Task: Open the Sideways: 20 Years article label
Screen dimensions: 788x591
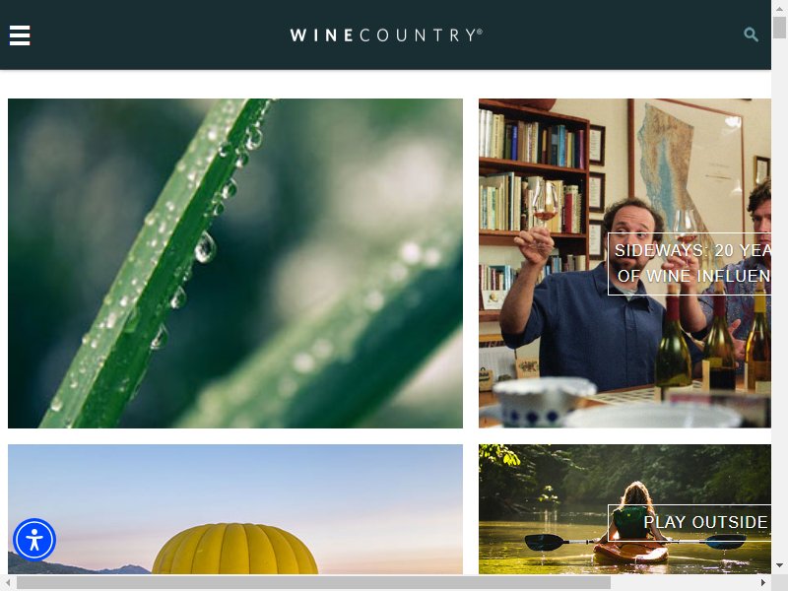Action: [x=689, y=263]
